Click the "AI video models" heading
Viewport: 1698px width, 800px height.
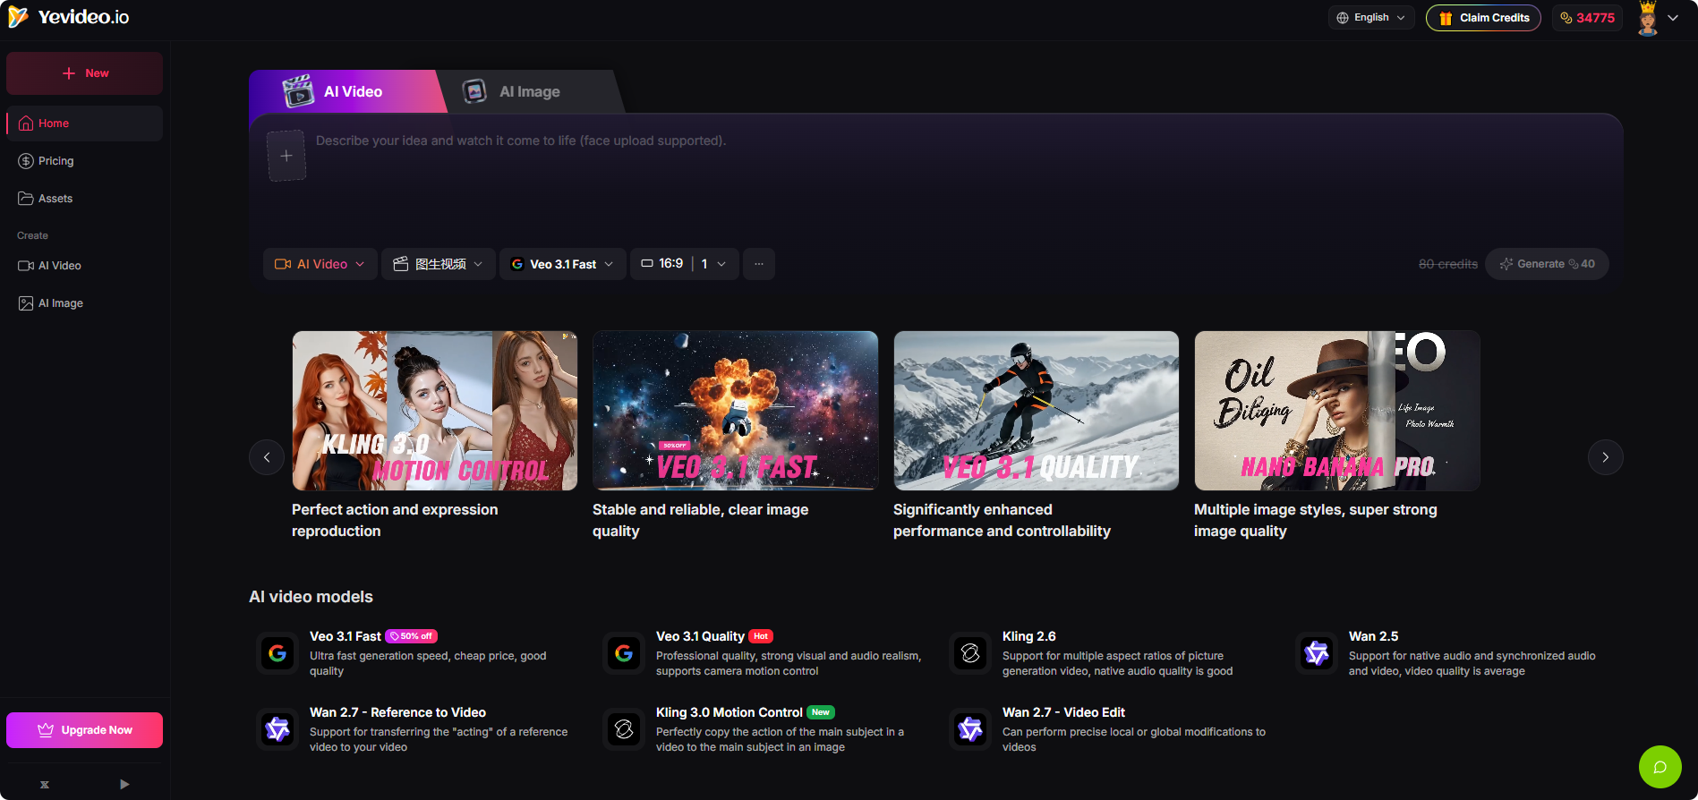(x=311, y=597)
